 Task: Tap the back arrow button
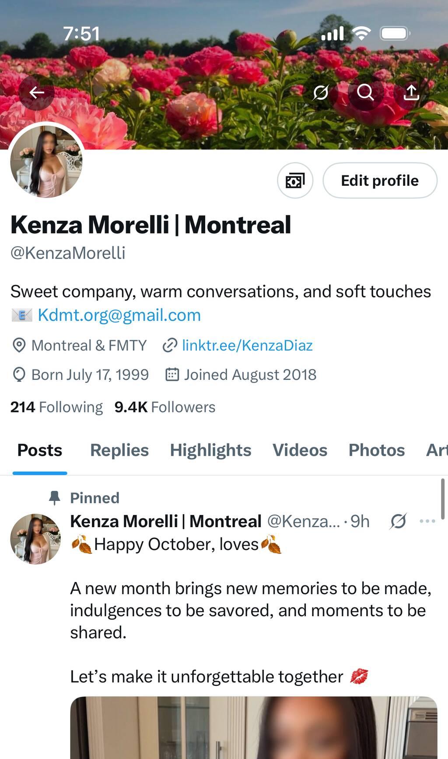point(36,92)
